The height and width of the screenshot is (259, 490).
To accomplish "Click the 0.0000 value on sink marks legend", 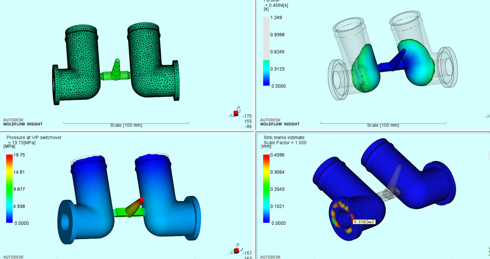I will 279,223.
